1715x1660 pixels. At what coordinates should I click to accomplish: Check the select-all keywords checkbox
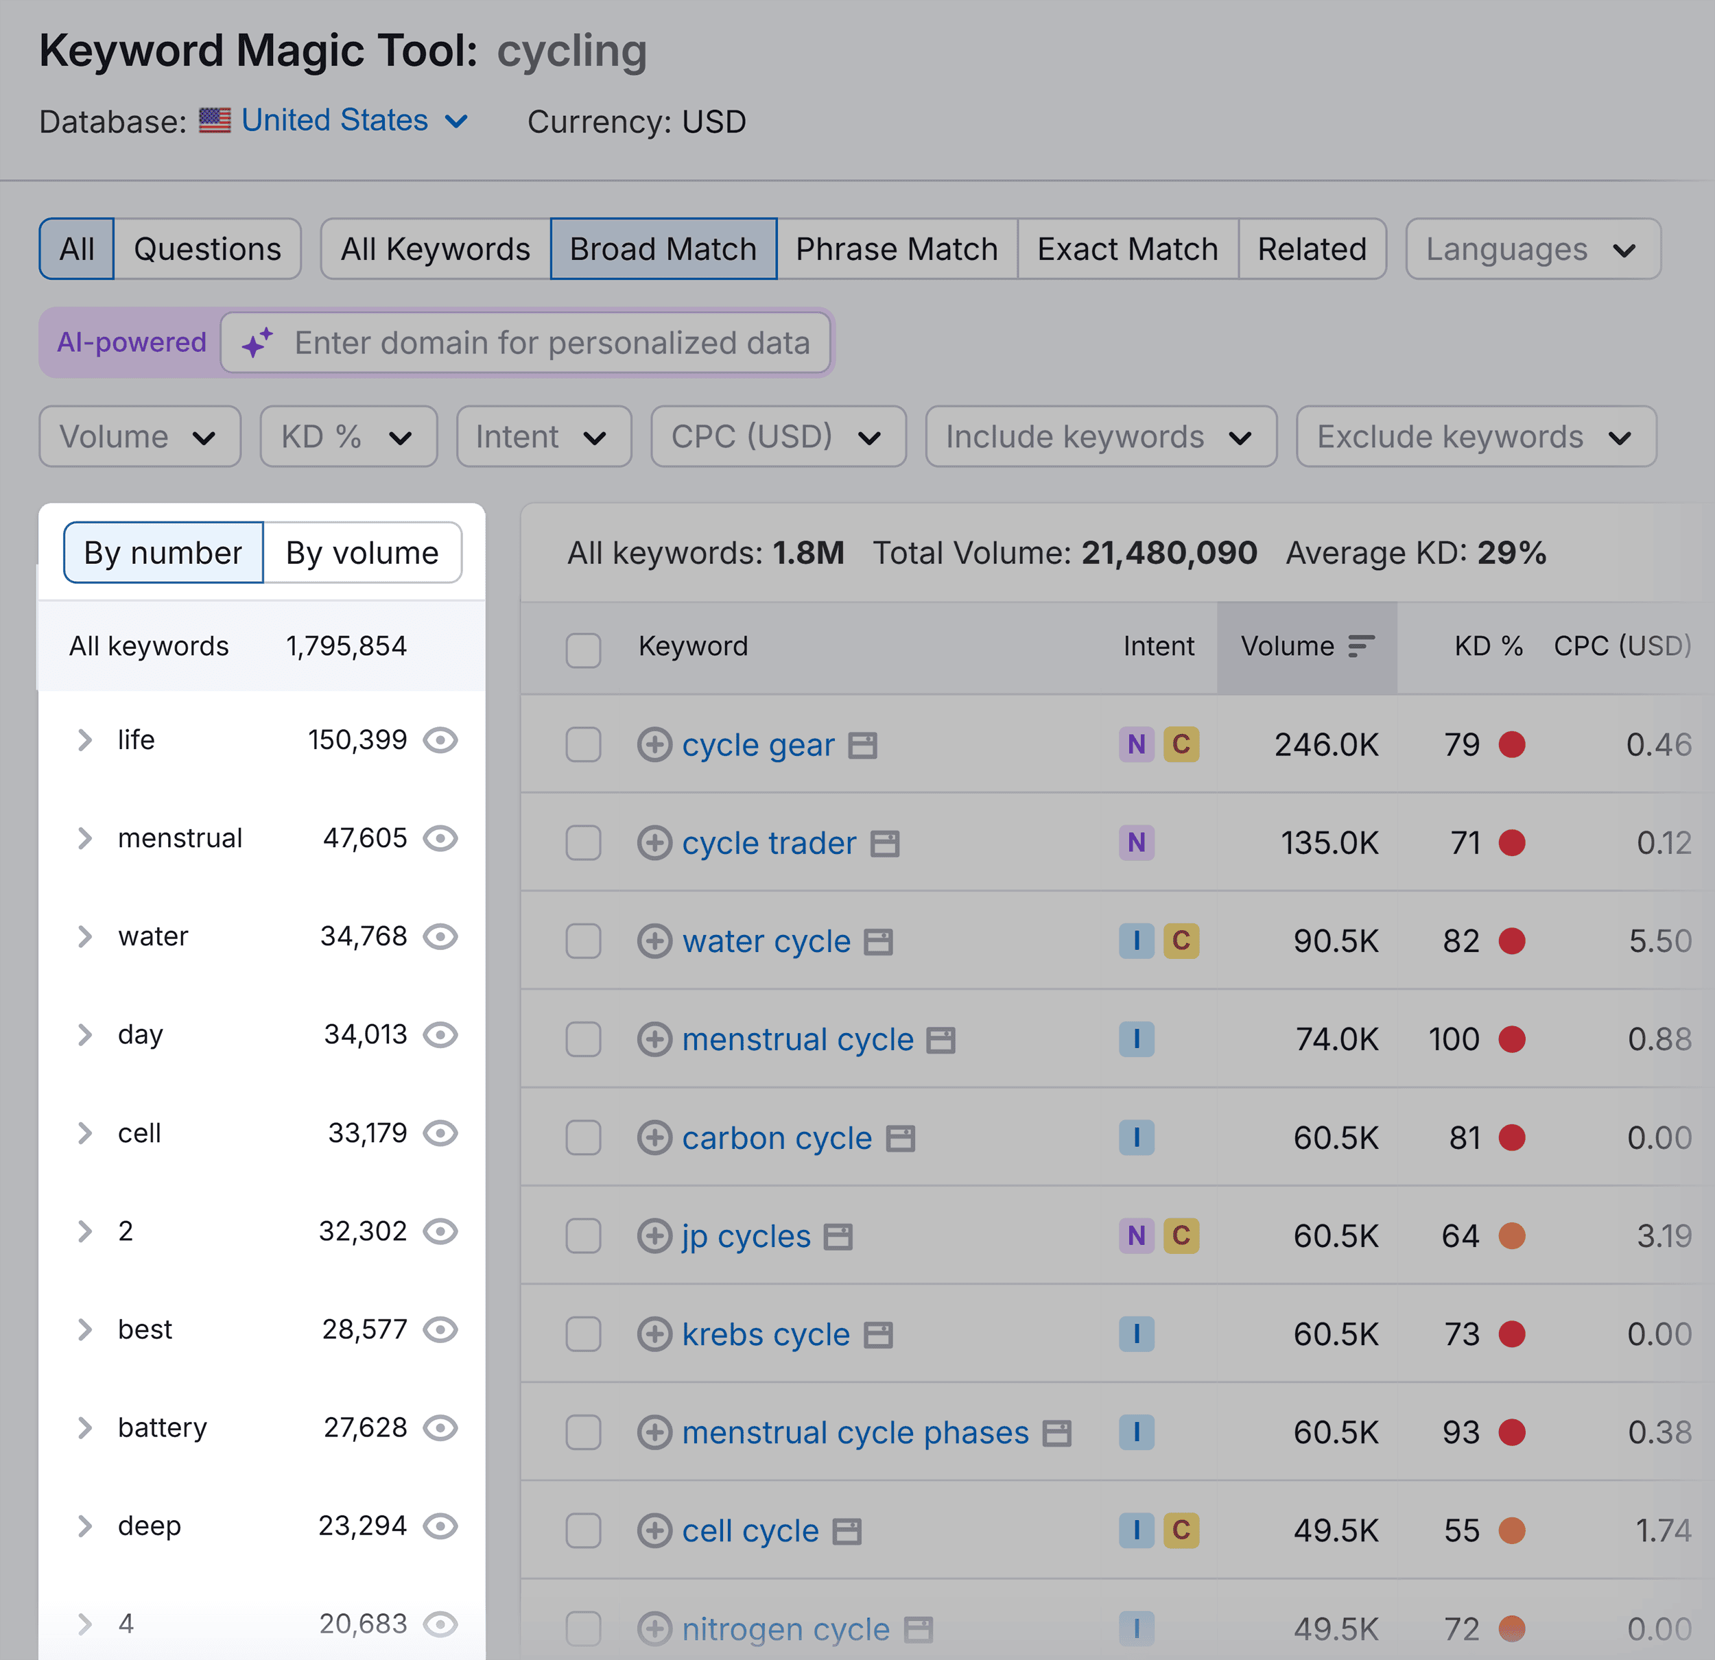pyautogui.click(x=584, y=650)
